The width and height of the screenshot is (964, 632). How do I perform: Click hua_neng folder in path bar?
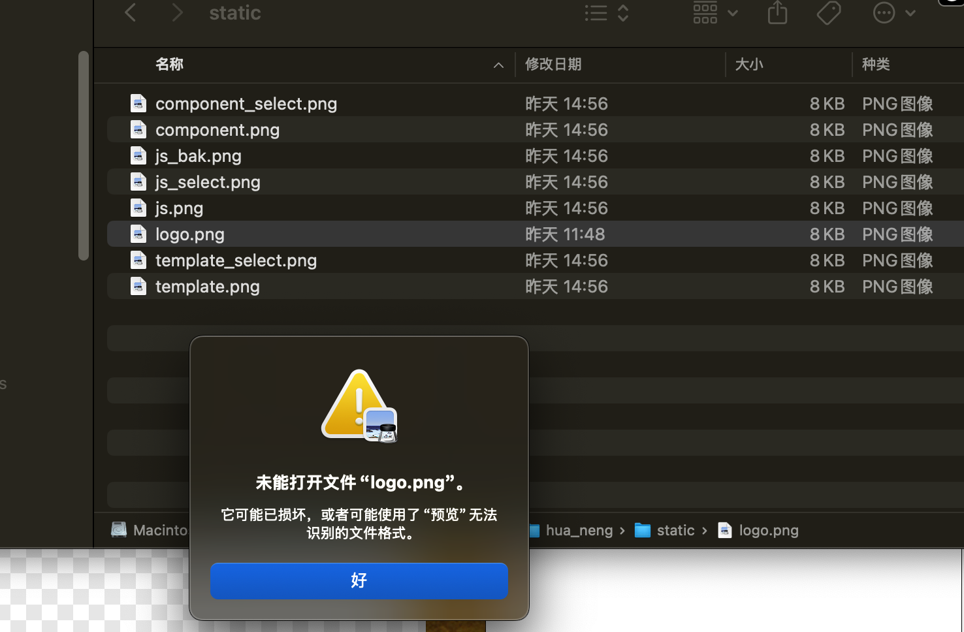(x=579, y=530)
